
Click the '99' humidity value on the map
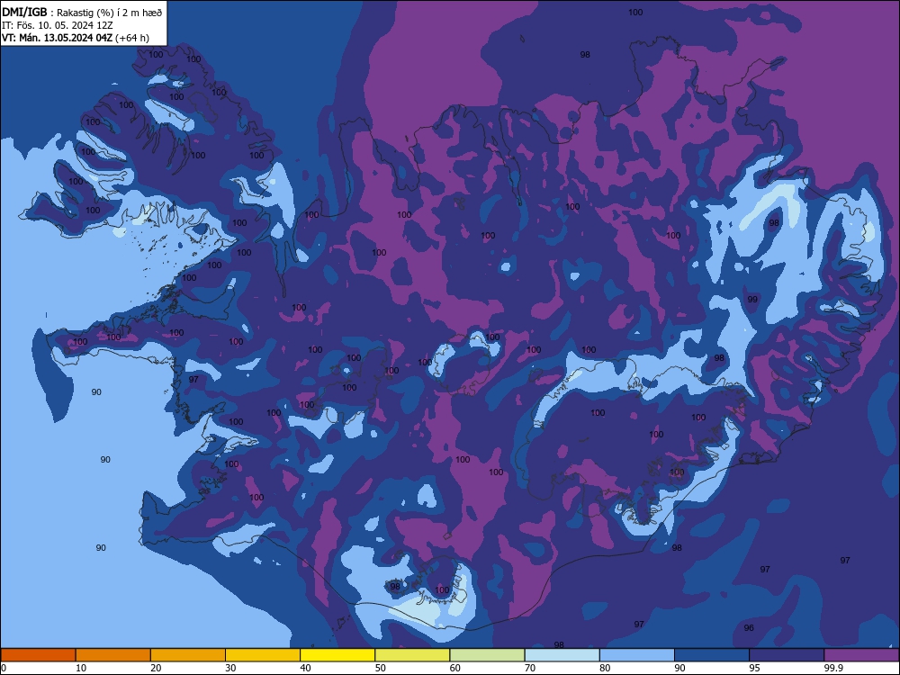(752, 300)
